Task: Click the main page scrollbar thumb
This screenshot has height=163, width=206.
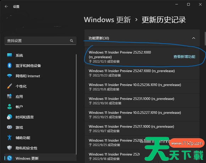Action: [205, 38]
